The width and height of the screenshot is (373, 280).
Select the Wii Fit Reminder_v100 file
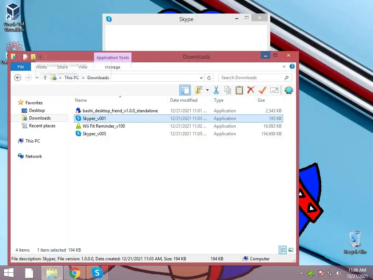pyautogui.click(x=178, y=126)
